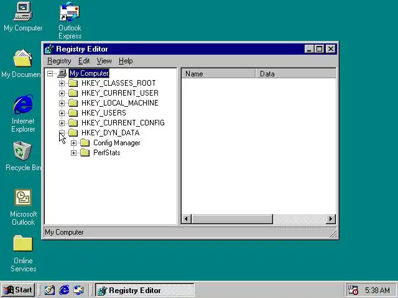Image resolution: width=398 pixels, height=298 pixels.
Task: Launch Internet Explorer from quick launch
Action: point(64,290)
